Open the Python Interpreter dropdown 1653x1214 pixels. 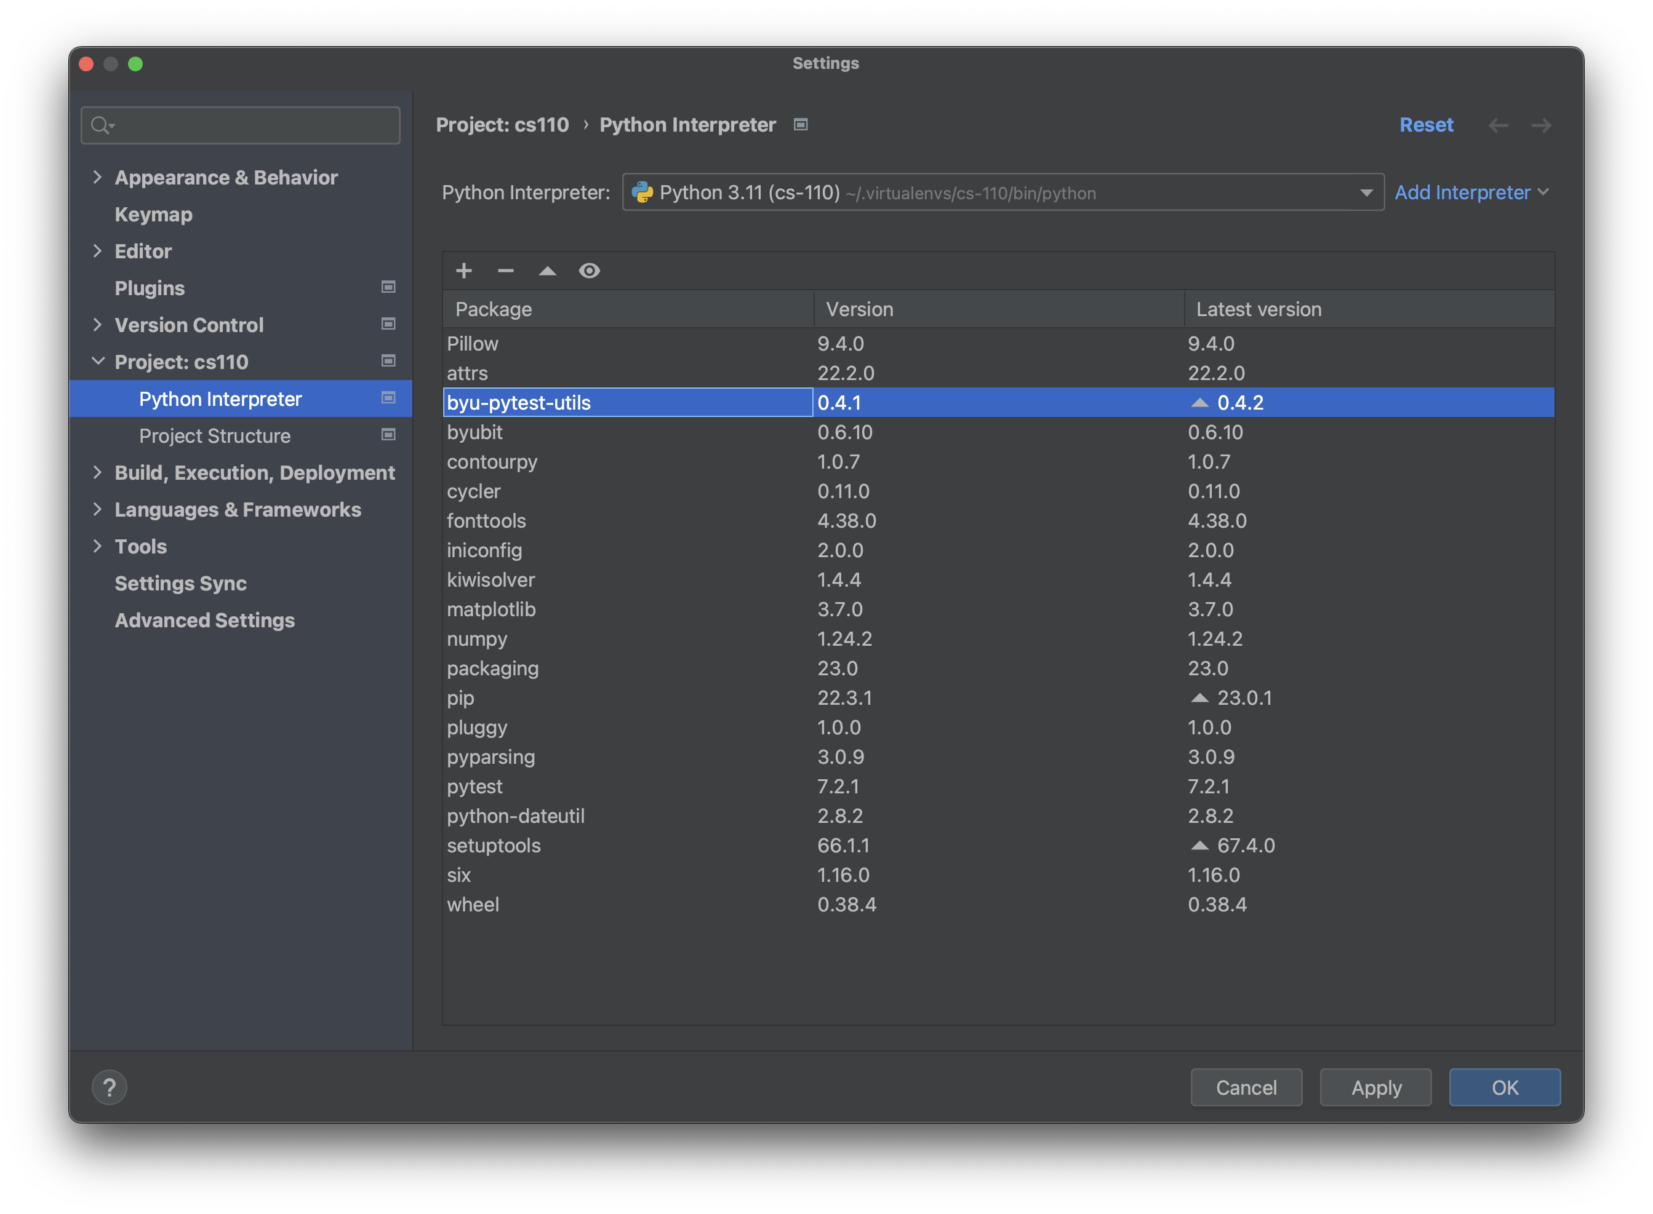click(1366, 192)
